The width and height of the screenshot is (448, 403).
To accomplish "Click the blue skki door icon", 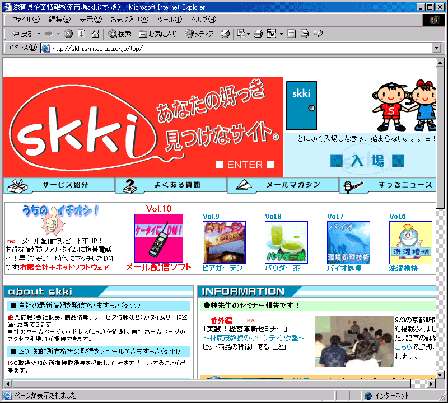I will tap(301, 106).
